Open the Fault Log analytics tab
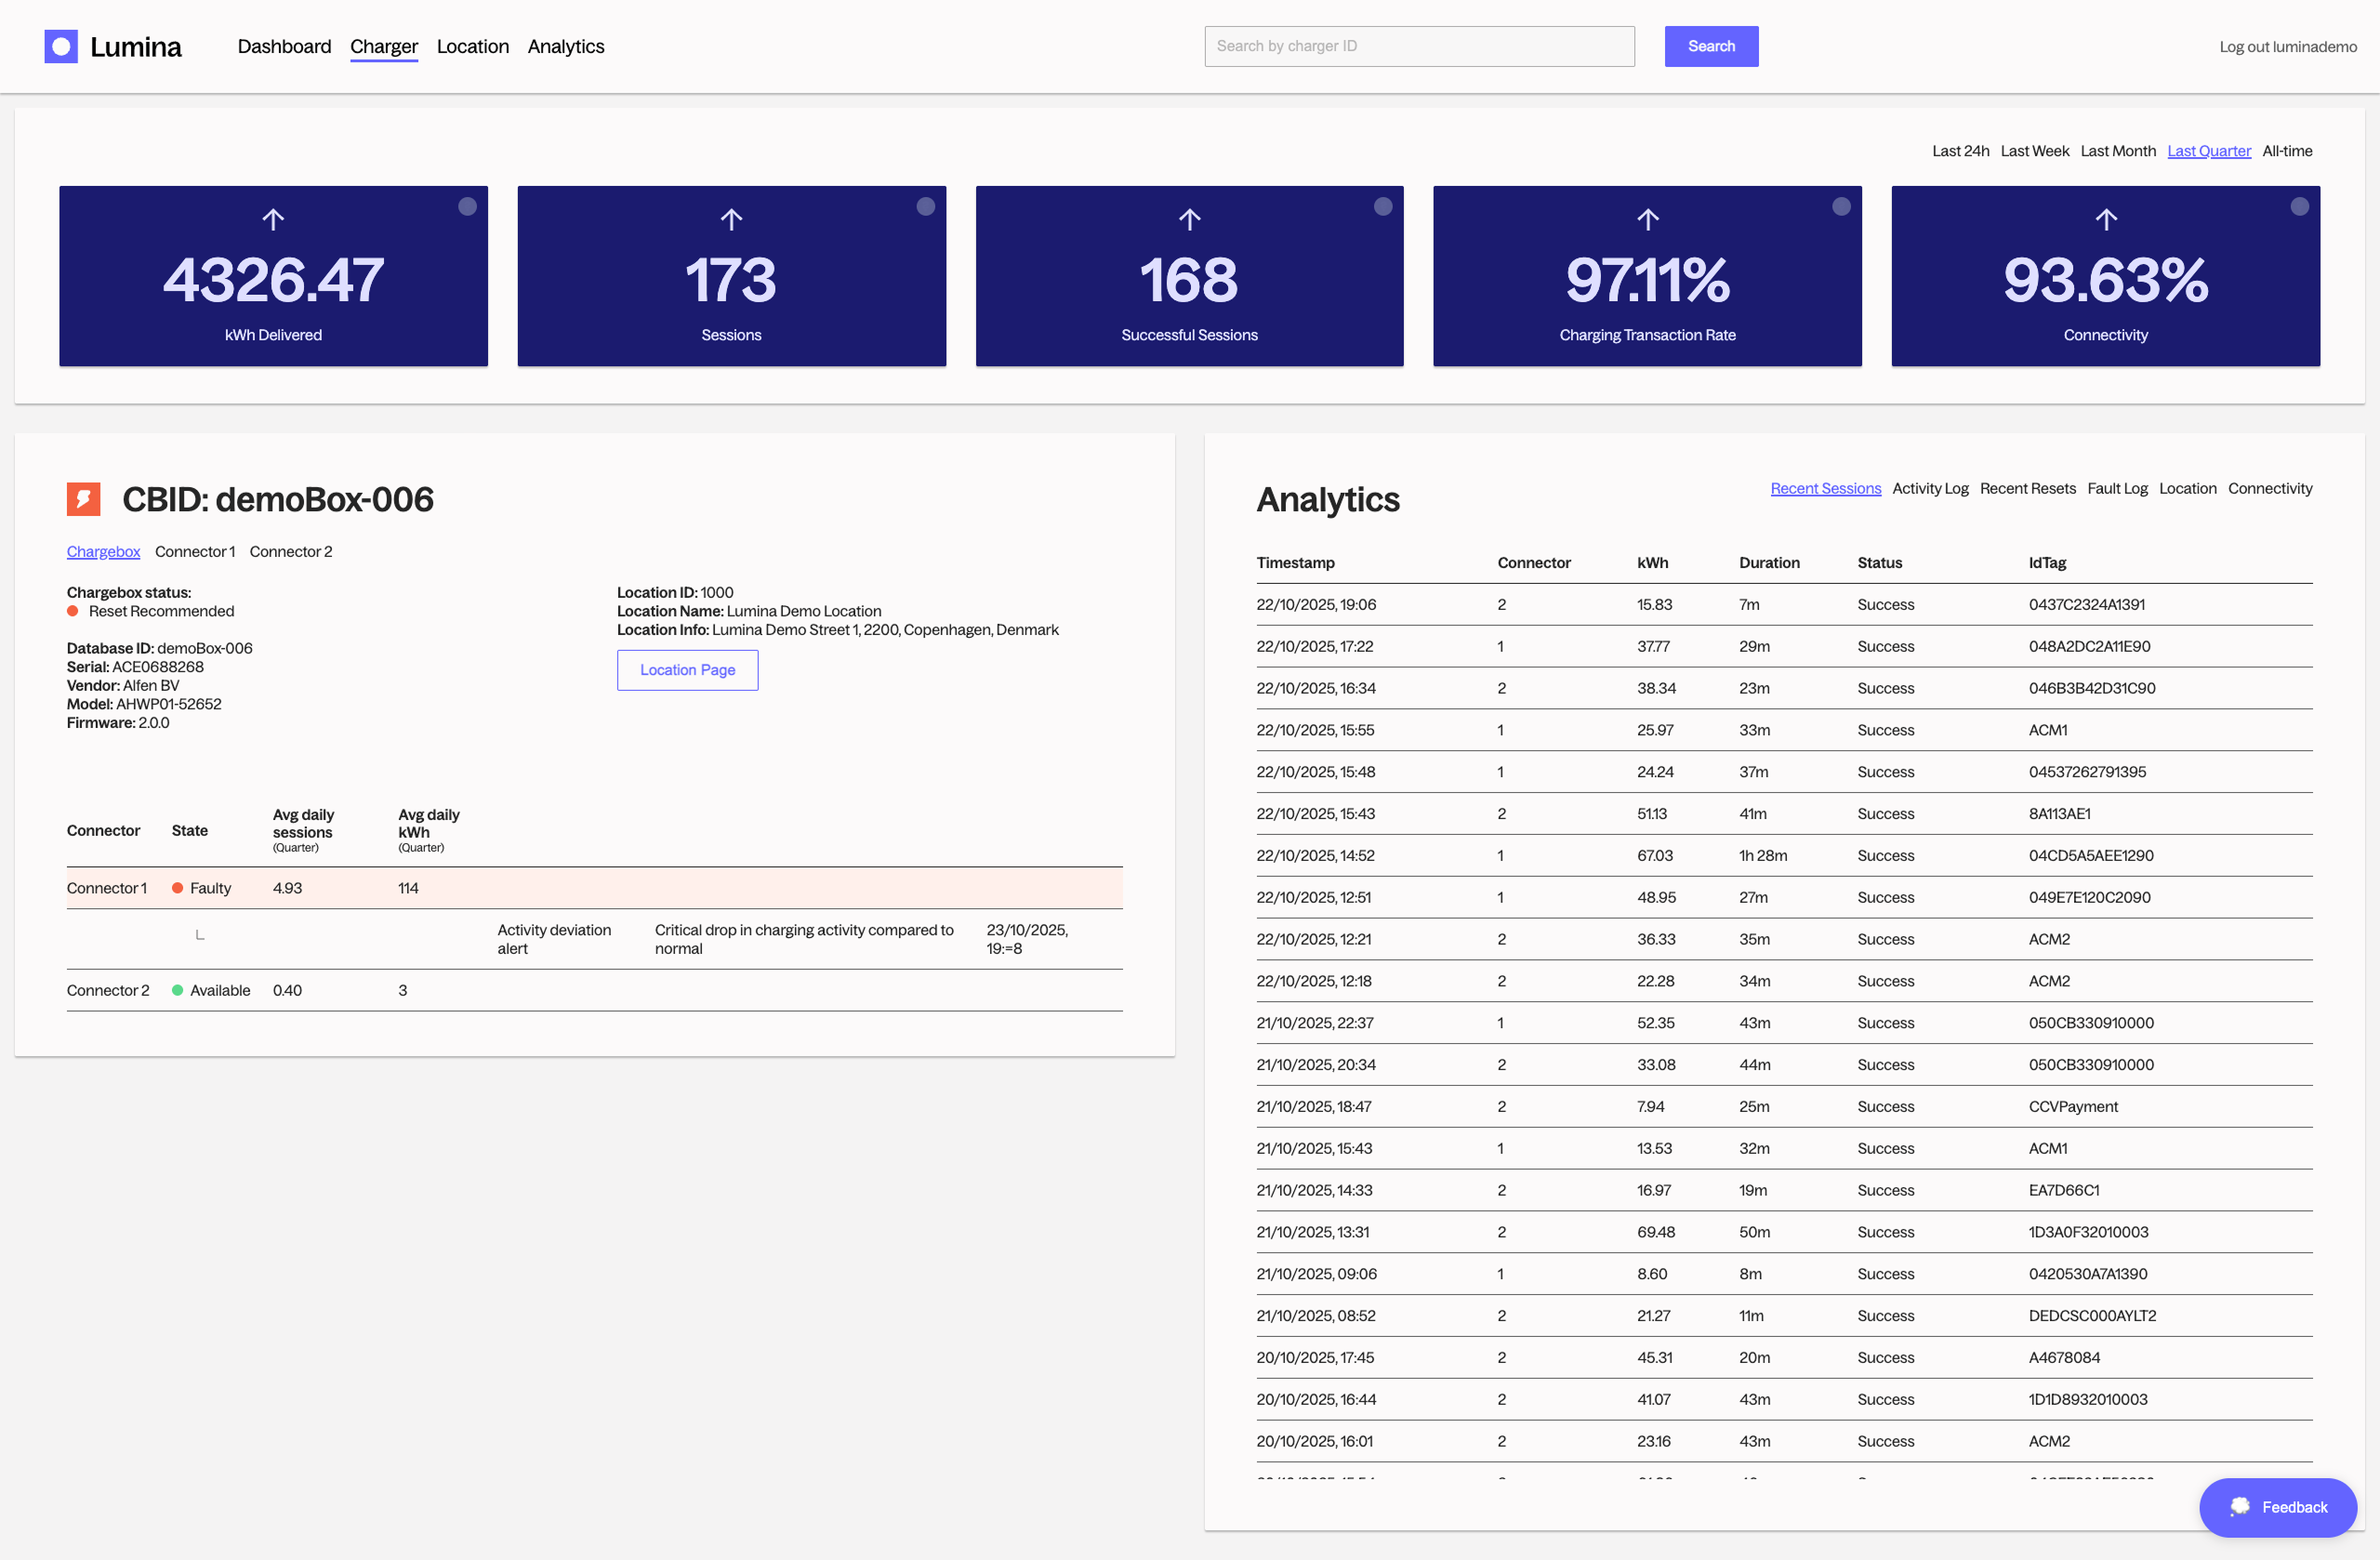The image size is (2380, 1560). click(x=2117, y=488)
